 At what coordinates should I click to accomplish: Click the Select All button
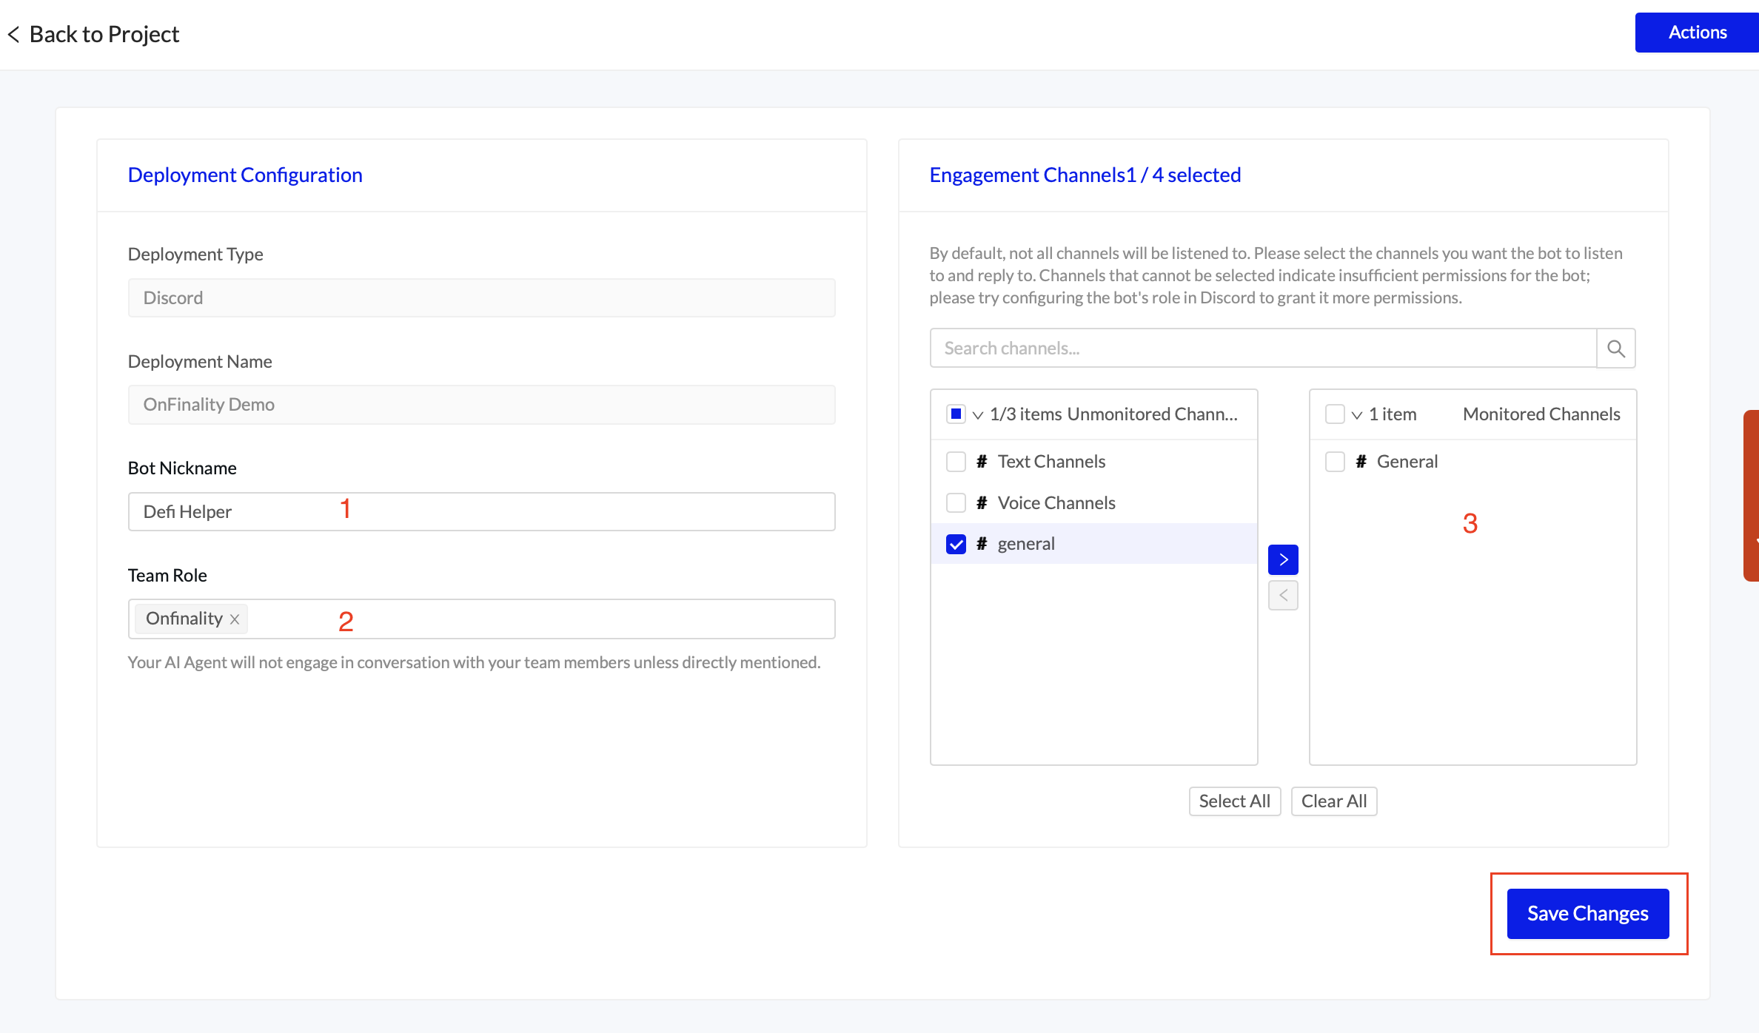(1234, 801)
